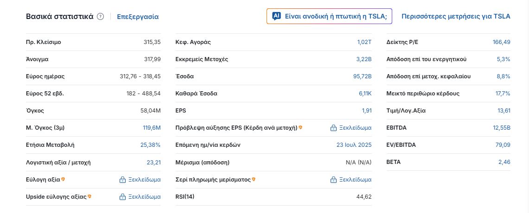This screenshot has height=213, width=529.
Task: Open Περισσότερες μετρήσεις για TSLA link
Action: 456,16
